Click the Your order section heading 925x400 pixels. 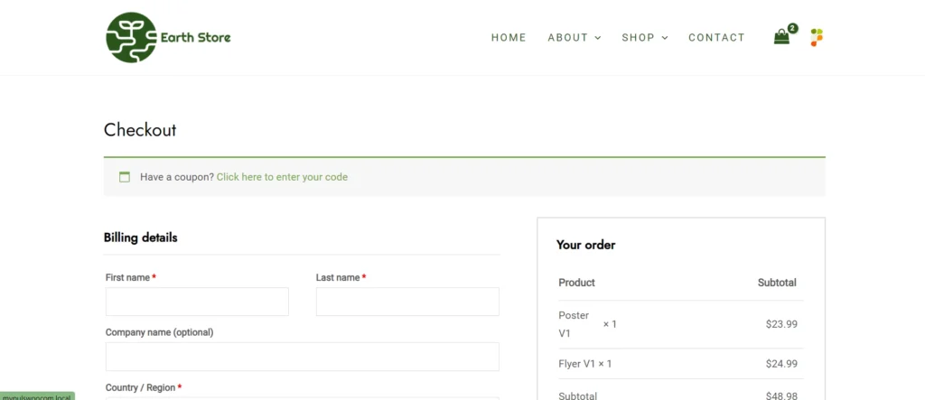pos(585,245)
